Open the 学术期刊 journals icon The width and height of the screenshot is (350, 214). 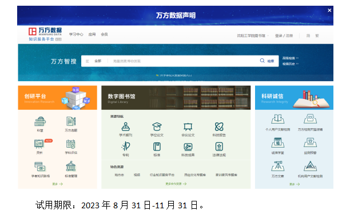point(126,126)
